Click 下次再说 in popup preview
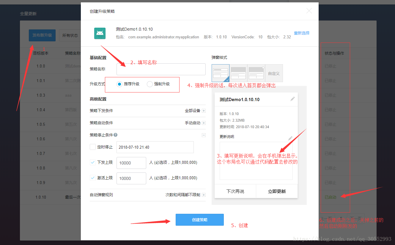 (x=235, y=191)
